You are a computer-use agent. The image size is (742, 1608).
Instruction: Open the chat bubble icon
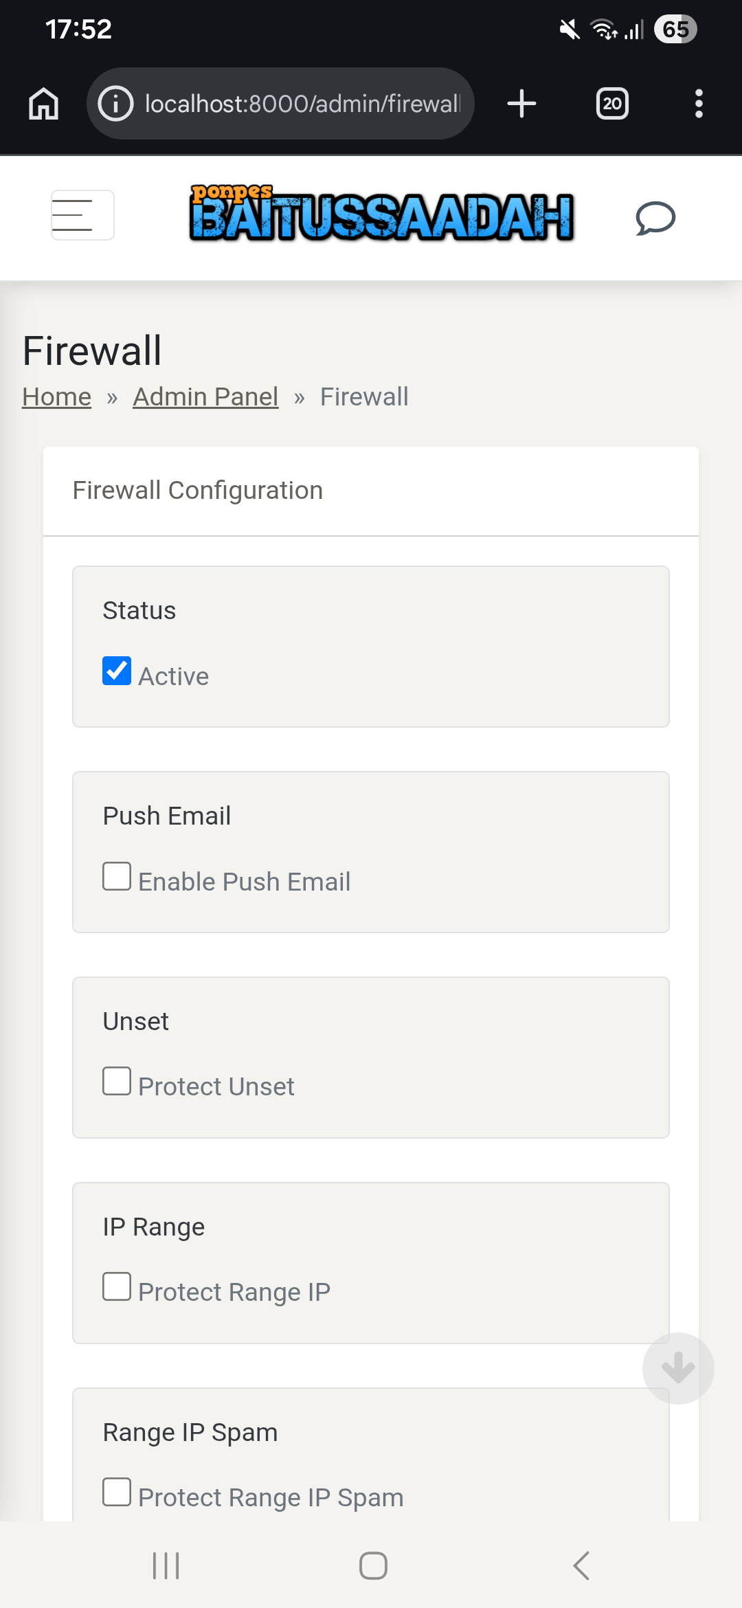[655, 218]
